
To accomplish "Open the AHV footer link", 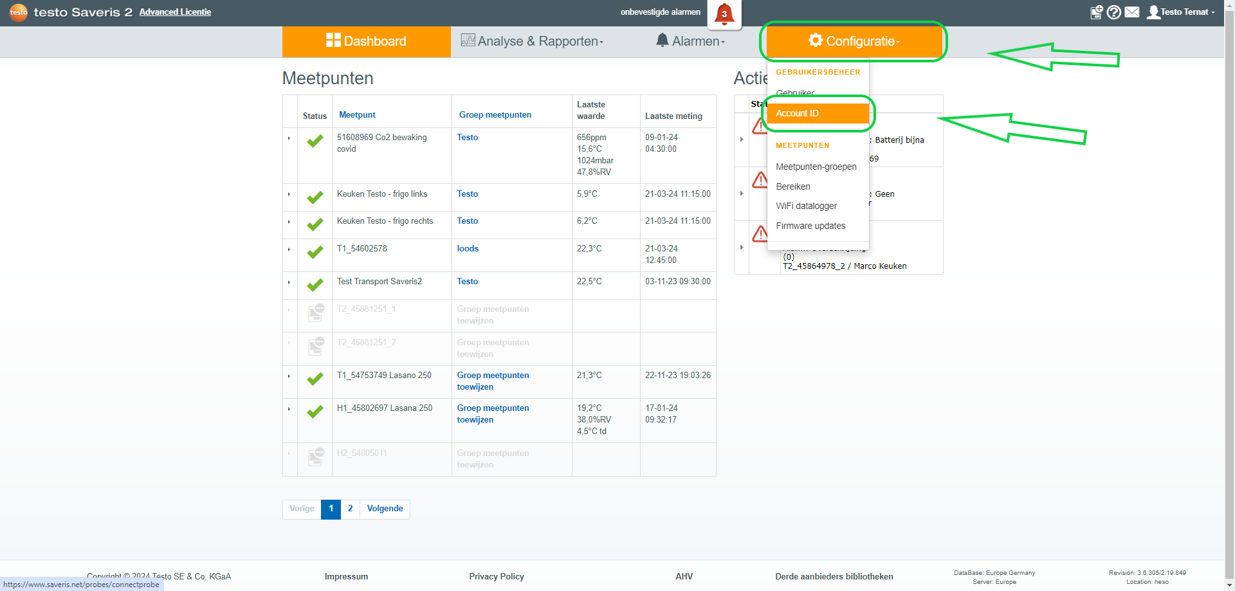I will point(684,577).
